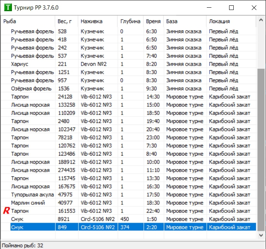Select the Марлин синий row
266x249 pixels.
click(x=128, y=203)
